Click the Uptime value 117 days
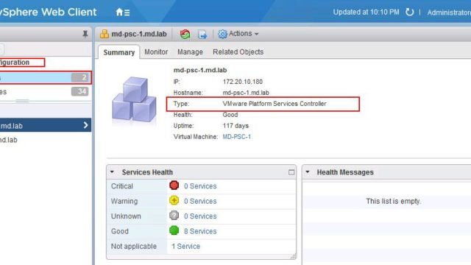The width and height of the screenshot is (471, 265). tap(235, 126)
